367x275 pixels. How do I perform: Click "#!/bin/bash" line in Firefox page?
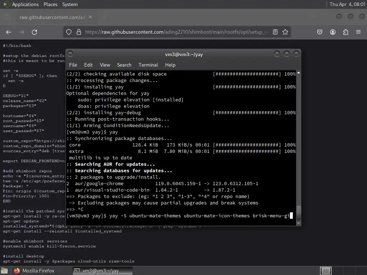coord(17,45)
